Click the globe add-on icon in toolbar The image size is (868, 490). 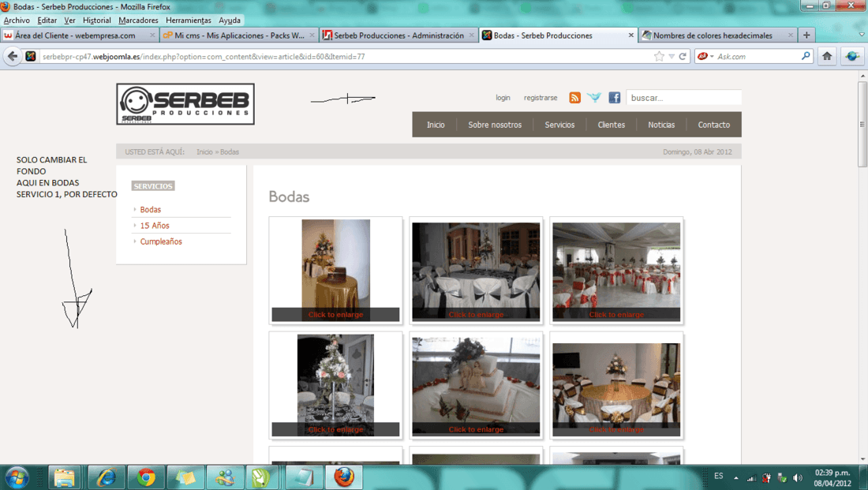coord(852,56)
